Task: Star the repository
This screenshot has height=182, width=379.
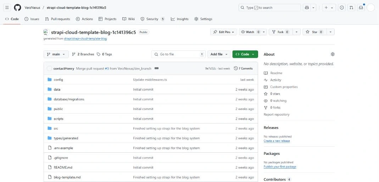Action: click(315, 32)
